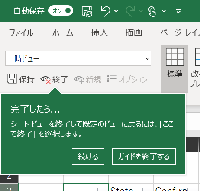This screenshot has height=191, width=200.
Task: Click the grayed 新規 new view button
Action: (87, 79)
